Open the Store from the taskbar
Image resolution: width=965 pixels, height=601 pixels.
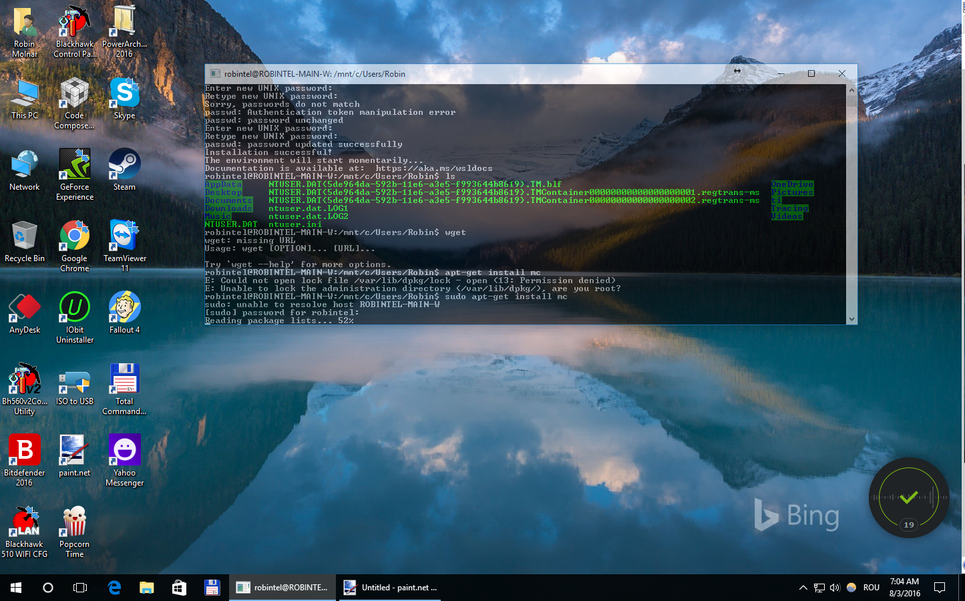coord(179,588)
